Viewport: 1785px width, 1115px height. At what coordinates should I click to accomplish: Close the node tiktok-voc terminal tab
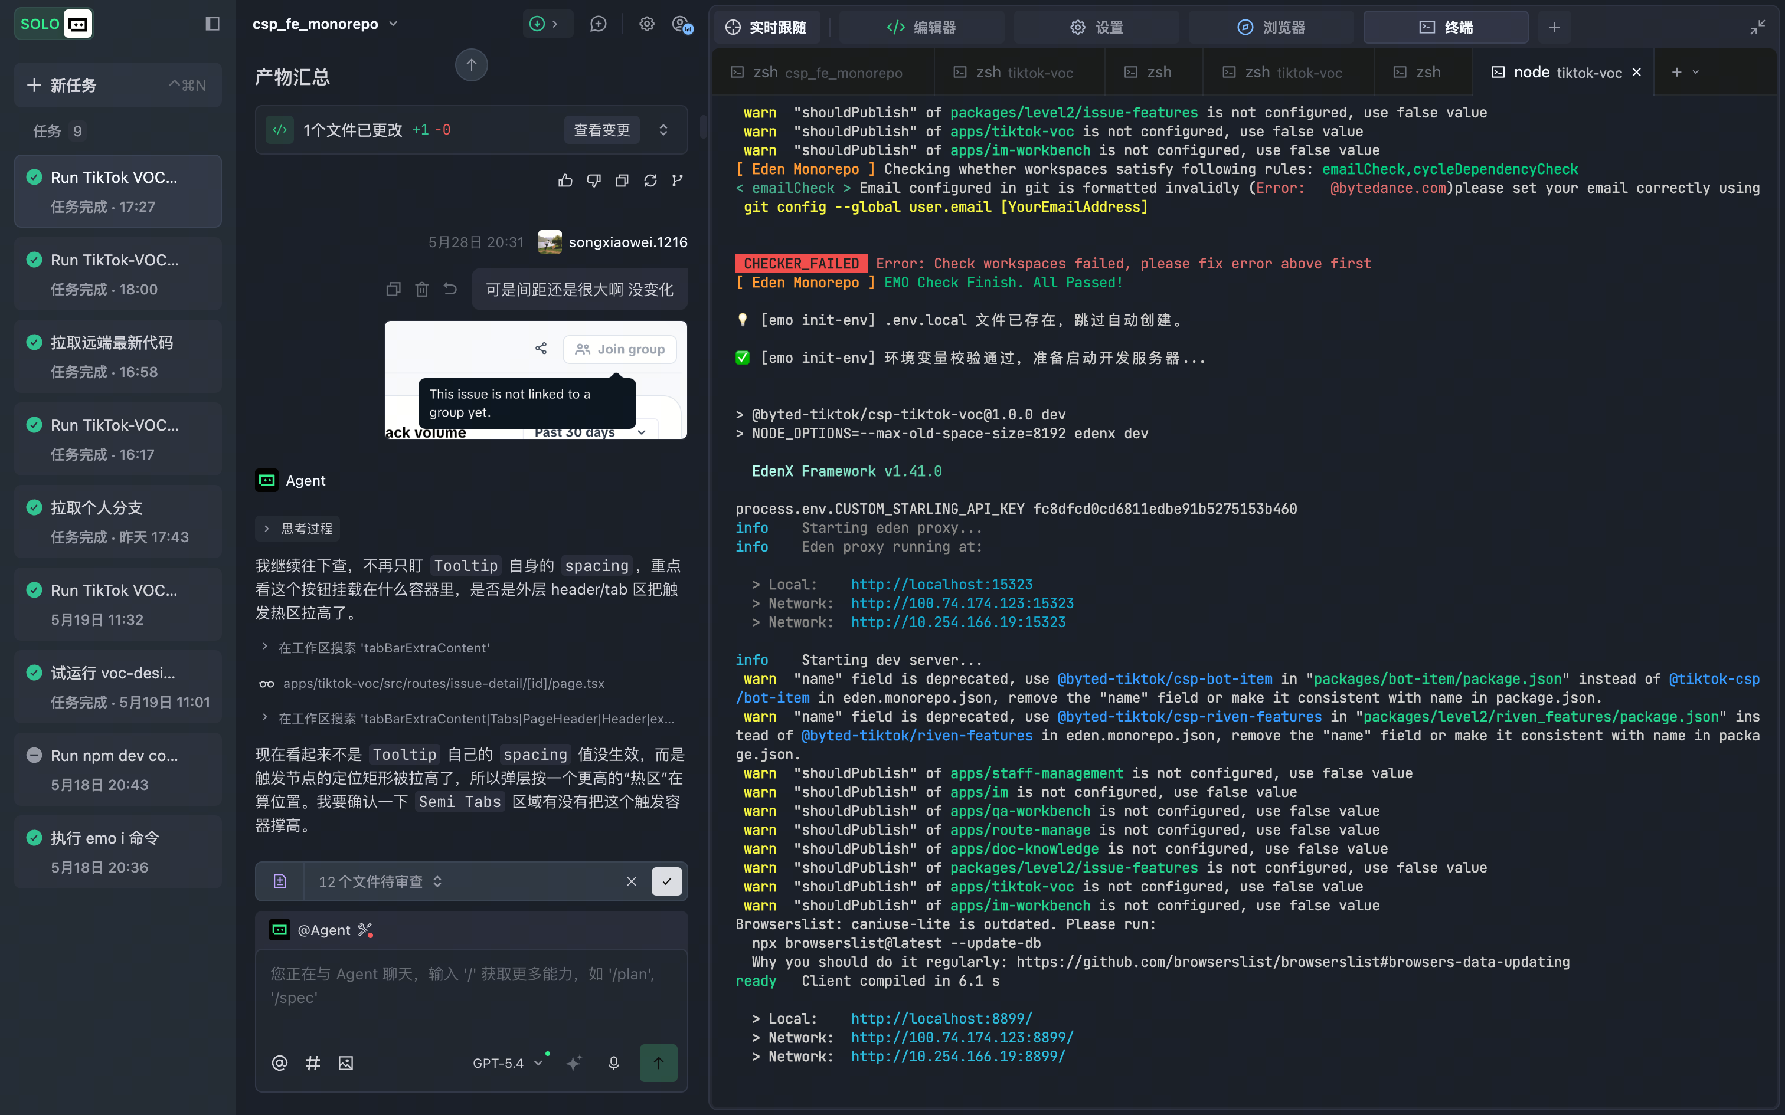click(x=1637, y=72)
